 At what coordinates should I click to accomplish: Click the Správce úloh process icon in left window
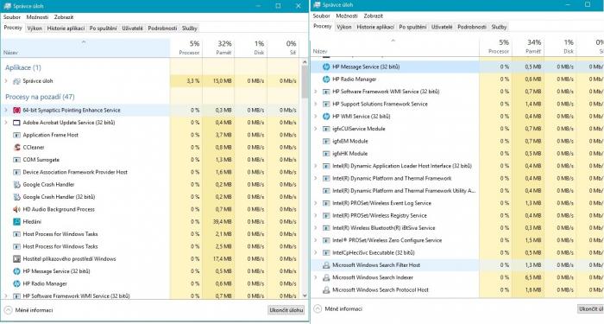(x=16, y=81)
